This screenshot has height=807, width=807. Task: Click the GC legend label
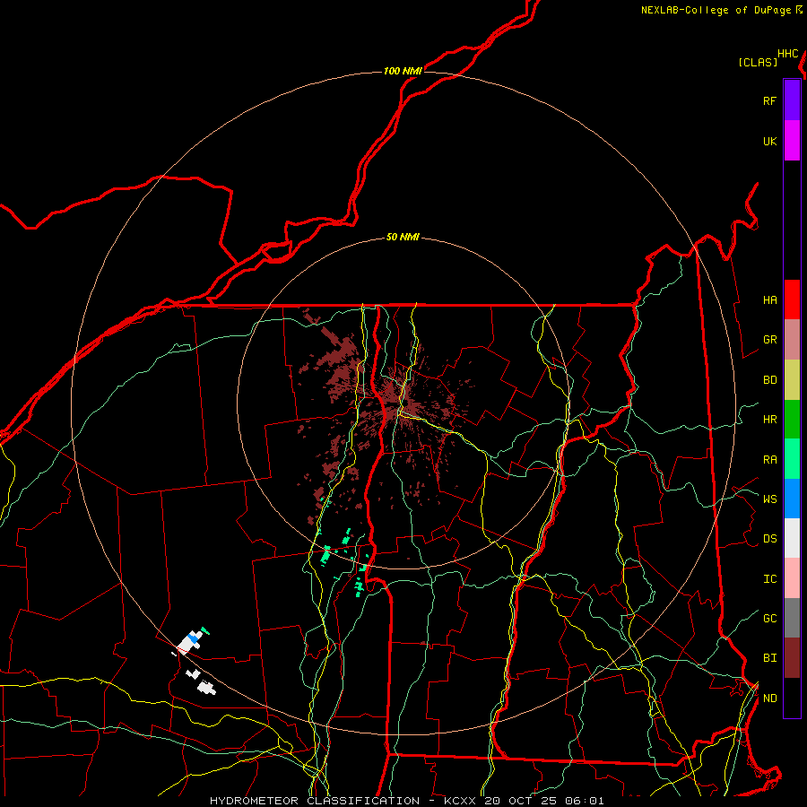tap(769, 618)
